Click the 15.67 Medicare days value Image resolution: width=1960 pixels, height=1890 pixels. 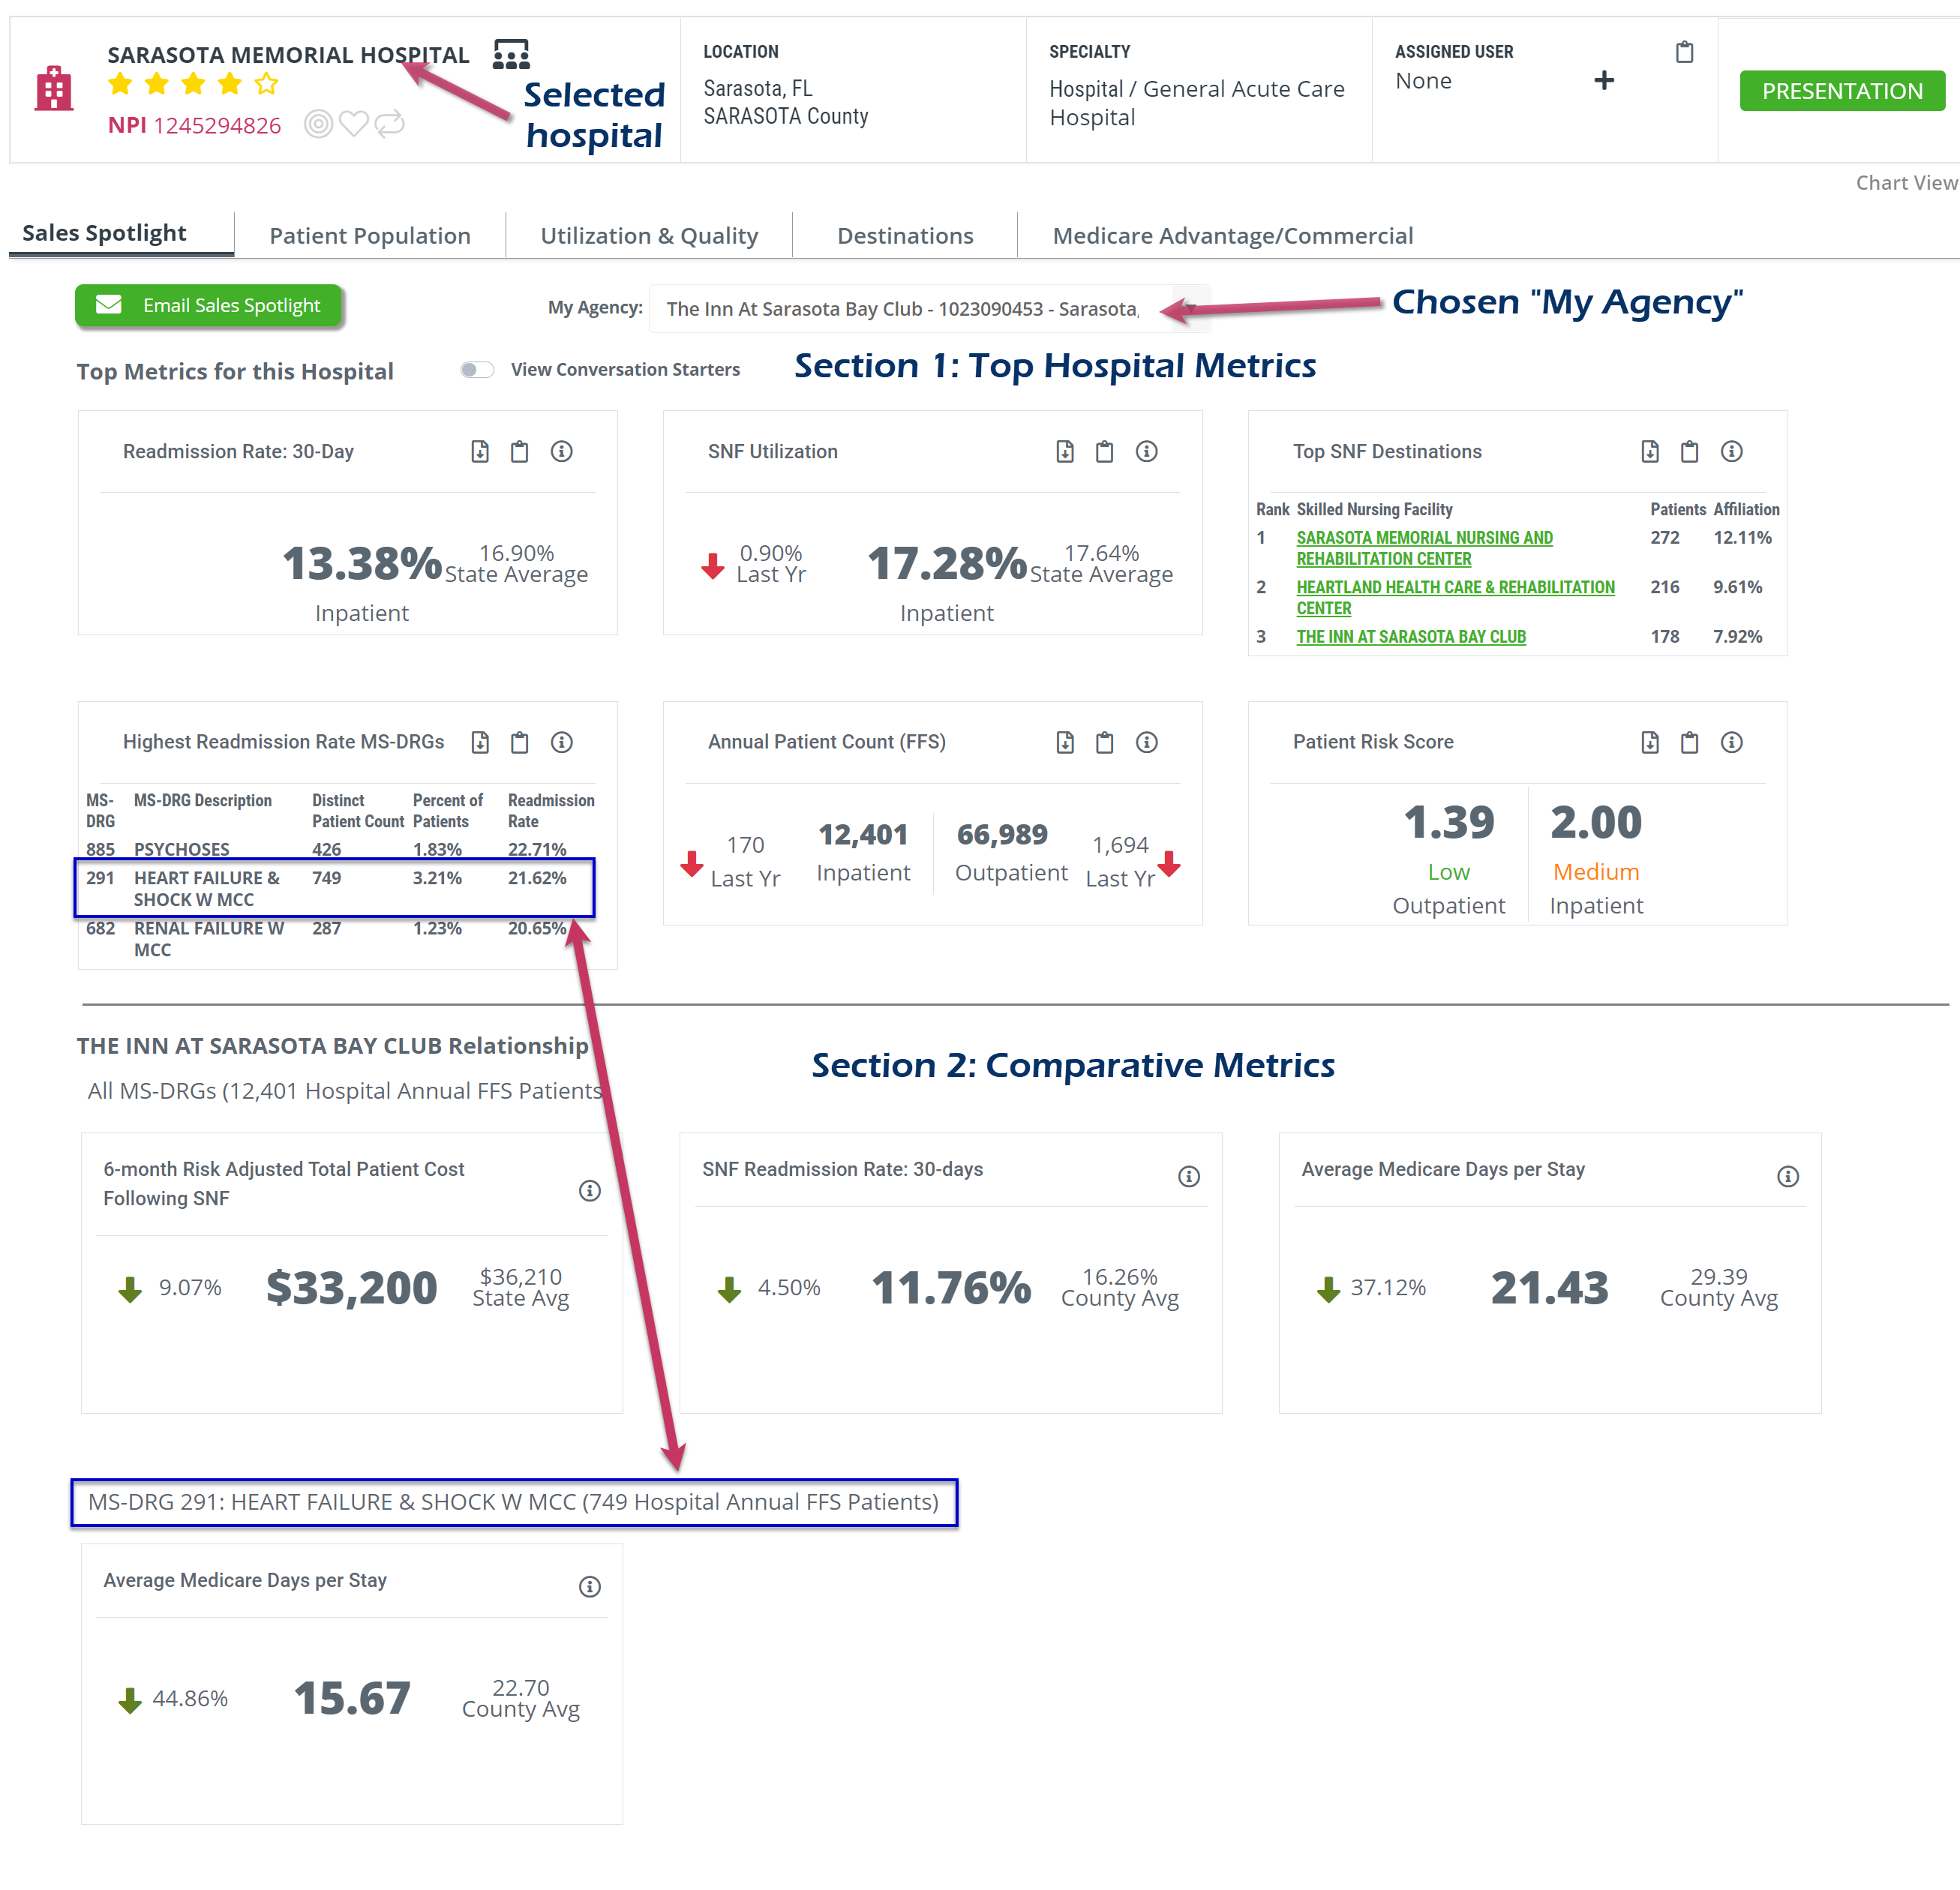coord(352,1699)
